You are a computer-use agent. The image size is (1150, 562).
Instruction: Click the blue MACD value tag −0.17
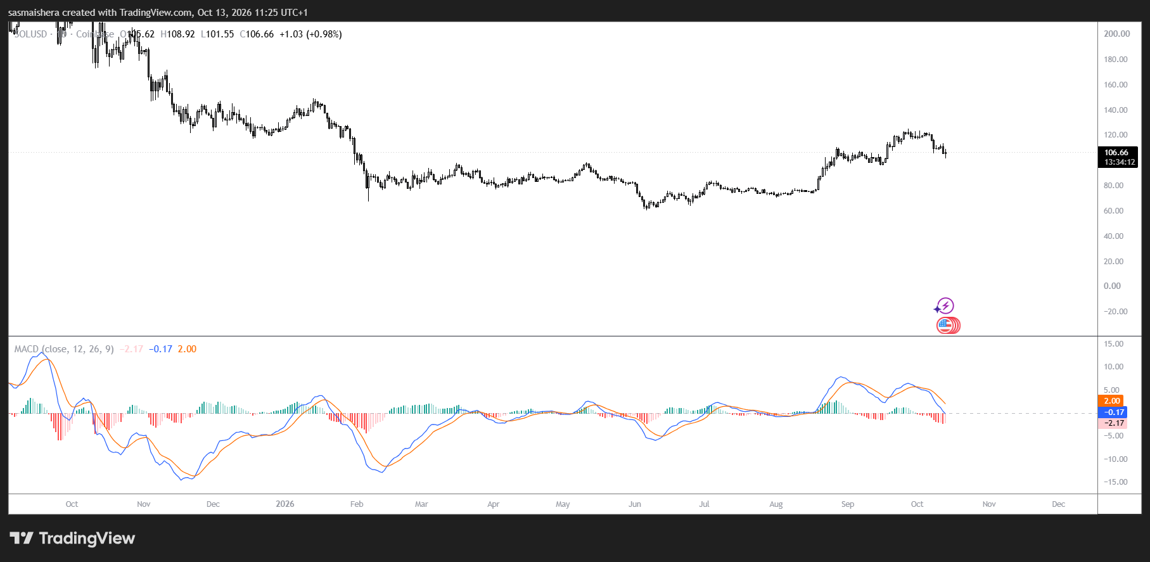1113,412
